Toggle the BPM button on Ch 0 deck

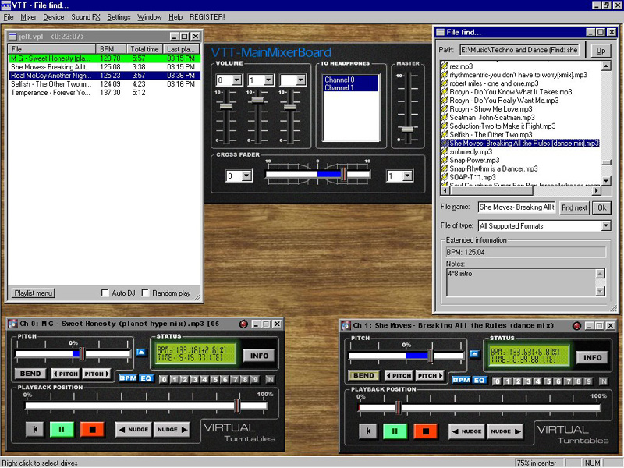(x=128, y=378)
